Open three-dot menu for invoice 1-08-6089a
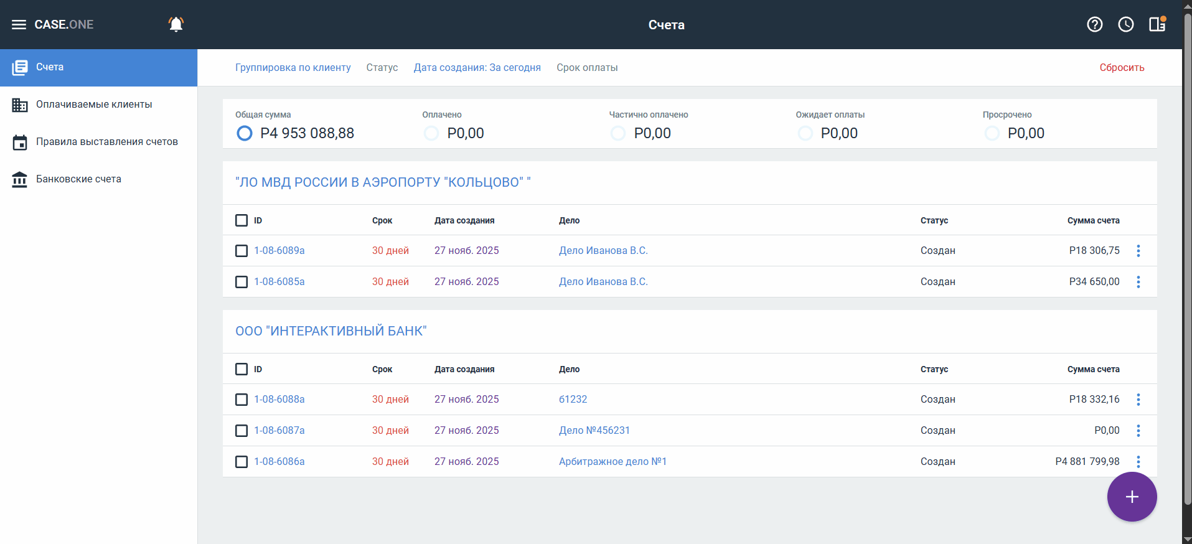The image size is (1192, 544). click(1138, 251)
